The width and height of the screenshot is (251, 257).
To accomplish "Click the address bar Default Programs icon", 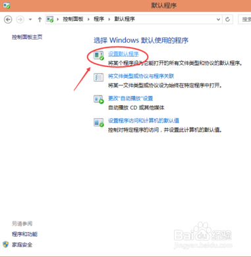I will click(50, 19).
